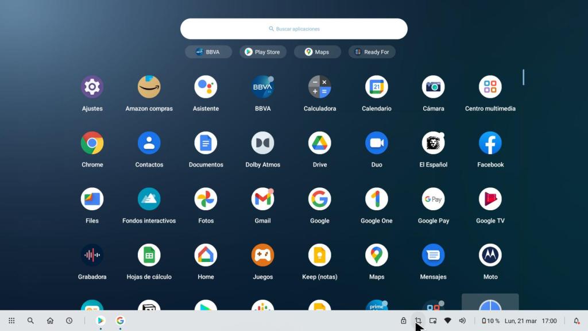Click the Buscar aplicaciones search field
Image resolution: width=588 pixels, height=331 pixels.
[294, 29]
